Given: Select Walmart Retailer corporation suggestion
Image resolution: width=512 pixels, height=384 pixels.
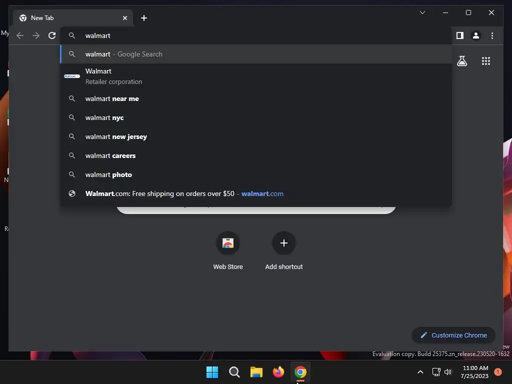Looking at the screenshot, I should 256,76.
